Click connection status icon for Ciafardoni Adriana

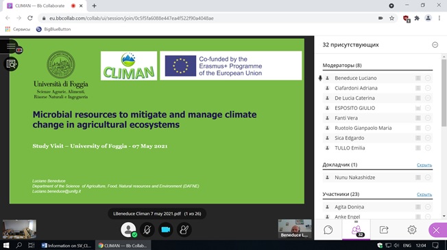pos(418,88)
